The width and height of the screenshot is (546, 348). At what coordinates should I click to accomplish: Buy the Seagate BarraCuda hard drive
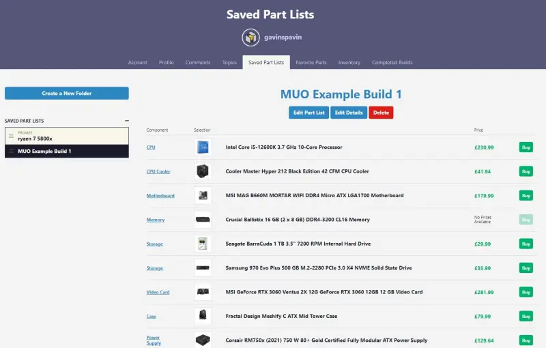coord(526,244)
